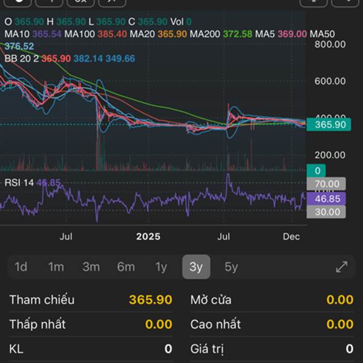Select the 5y timeframe
The image size is (363, 363).
pyautogui.click(x=231, y=267)
